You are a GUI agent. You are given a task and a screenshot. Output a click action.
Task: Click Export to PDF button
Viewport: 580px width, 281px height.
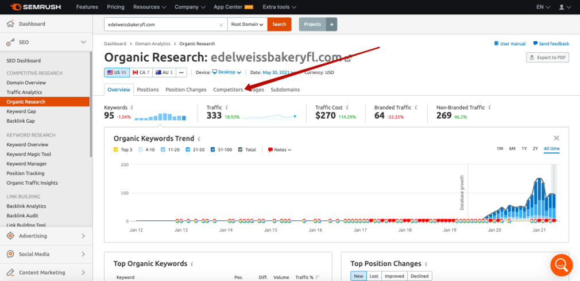(x=547, y=57)
